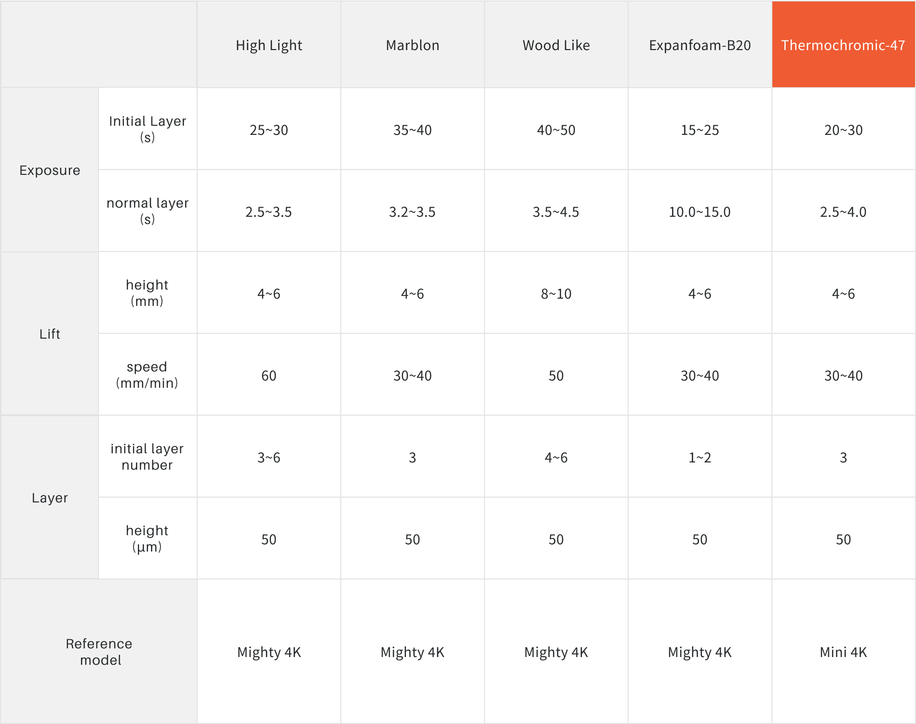The image size is (916, 724).
Task: Select the speed (mm/min) row label
Action: 148,375
